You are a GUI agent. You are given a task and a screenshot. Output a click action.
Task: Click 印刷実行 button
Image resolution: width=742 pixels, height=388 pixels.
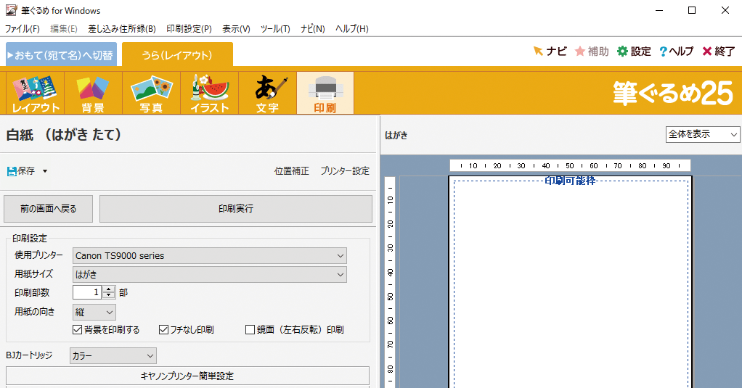(x=236, y=209)
